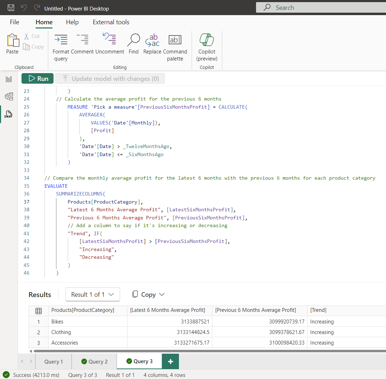The height and width of the screenshot is (379, 386).
Task: Switch to Query 2 tab
Action: pyautogui.click(x=94, y=361)
